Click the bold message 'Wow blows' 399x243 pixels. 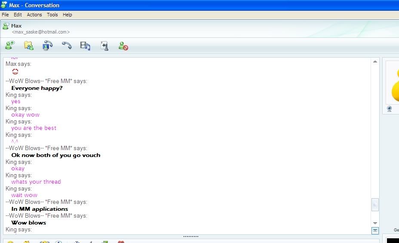(29, 223)
